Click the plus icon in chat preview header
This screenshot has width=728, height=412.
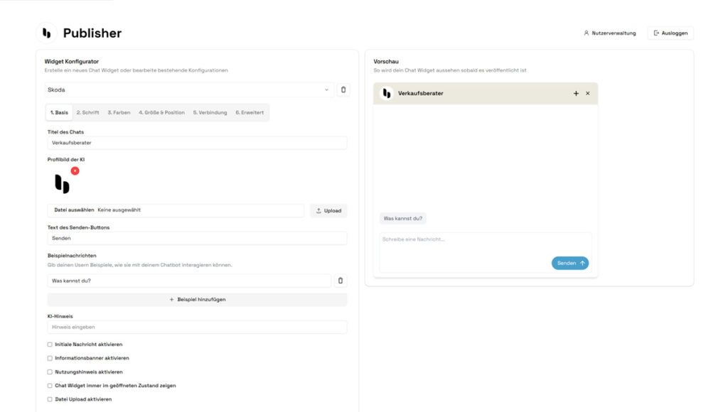tap(576, 94)
